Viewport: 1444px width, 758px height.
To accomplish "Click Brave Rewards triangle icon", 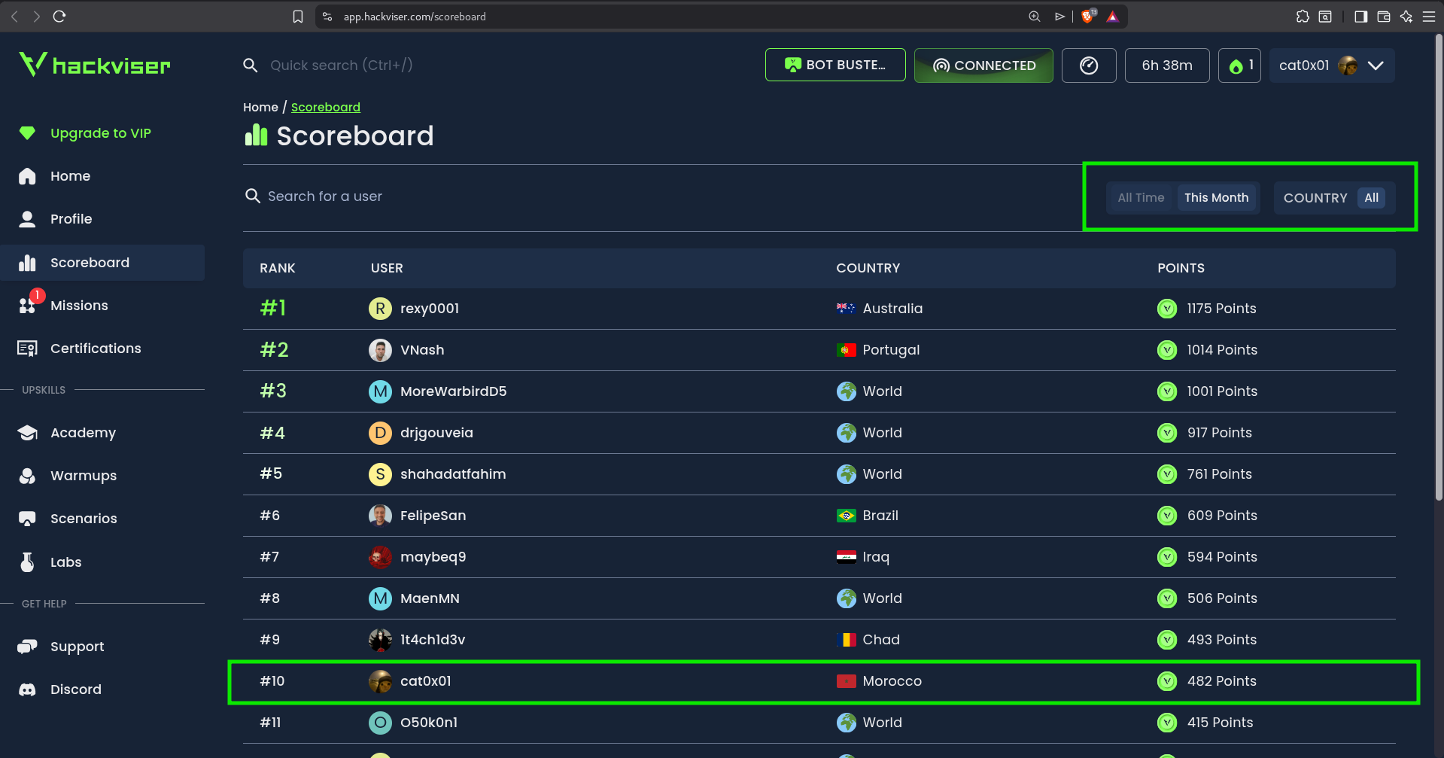I will pos(1112,17).
